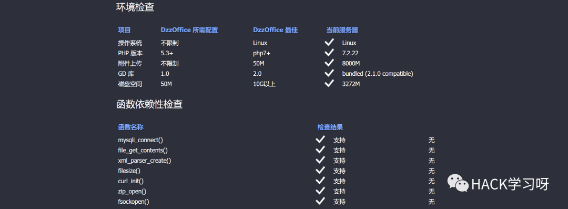Viewport: 568px width, 209px height.
Task: Click the checkmark in the zip_open() row
Action: (x=320, y=191)
